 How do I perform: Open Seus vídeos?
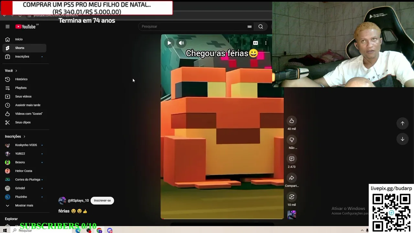[x=25, y=96]
